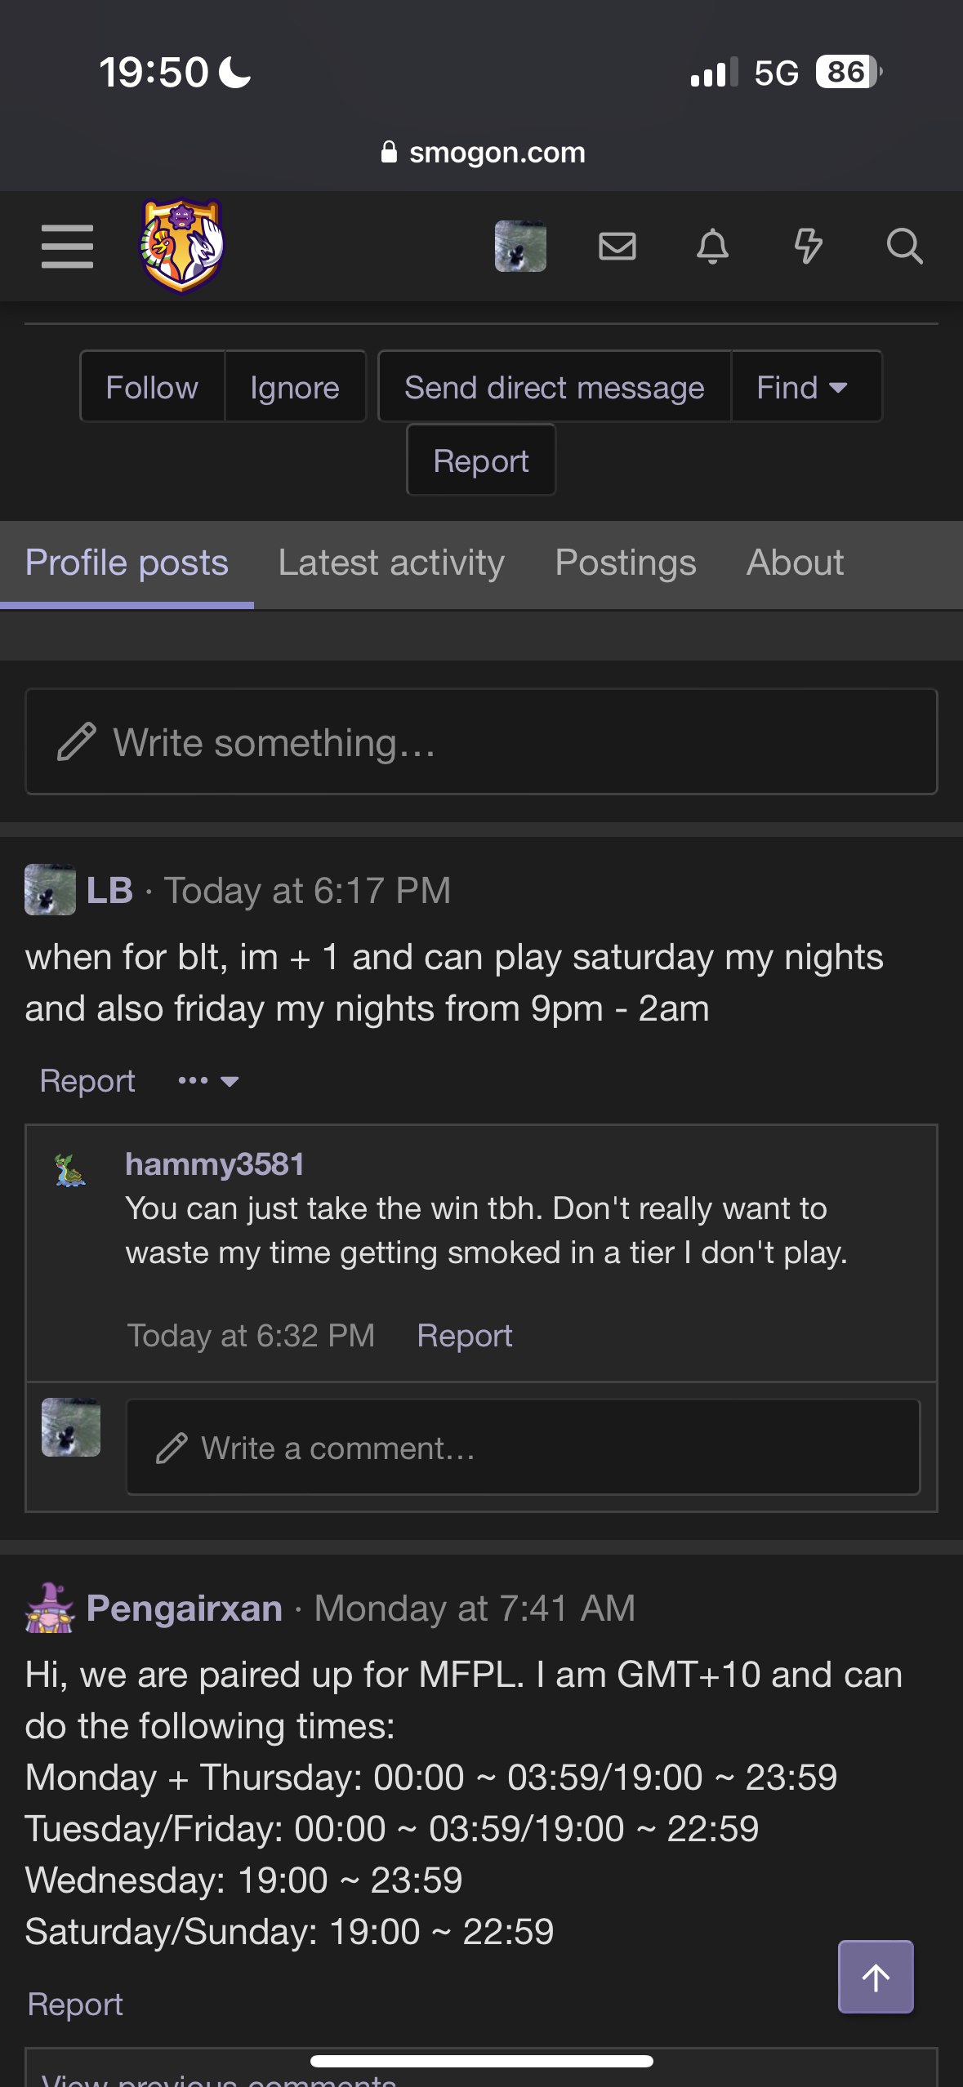The image size is (963, 2087).
Task: Click the Write something input field
Action: (481, 741)
